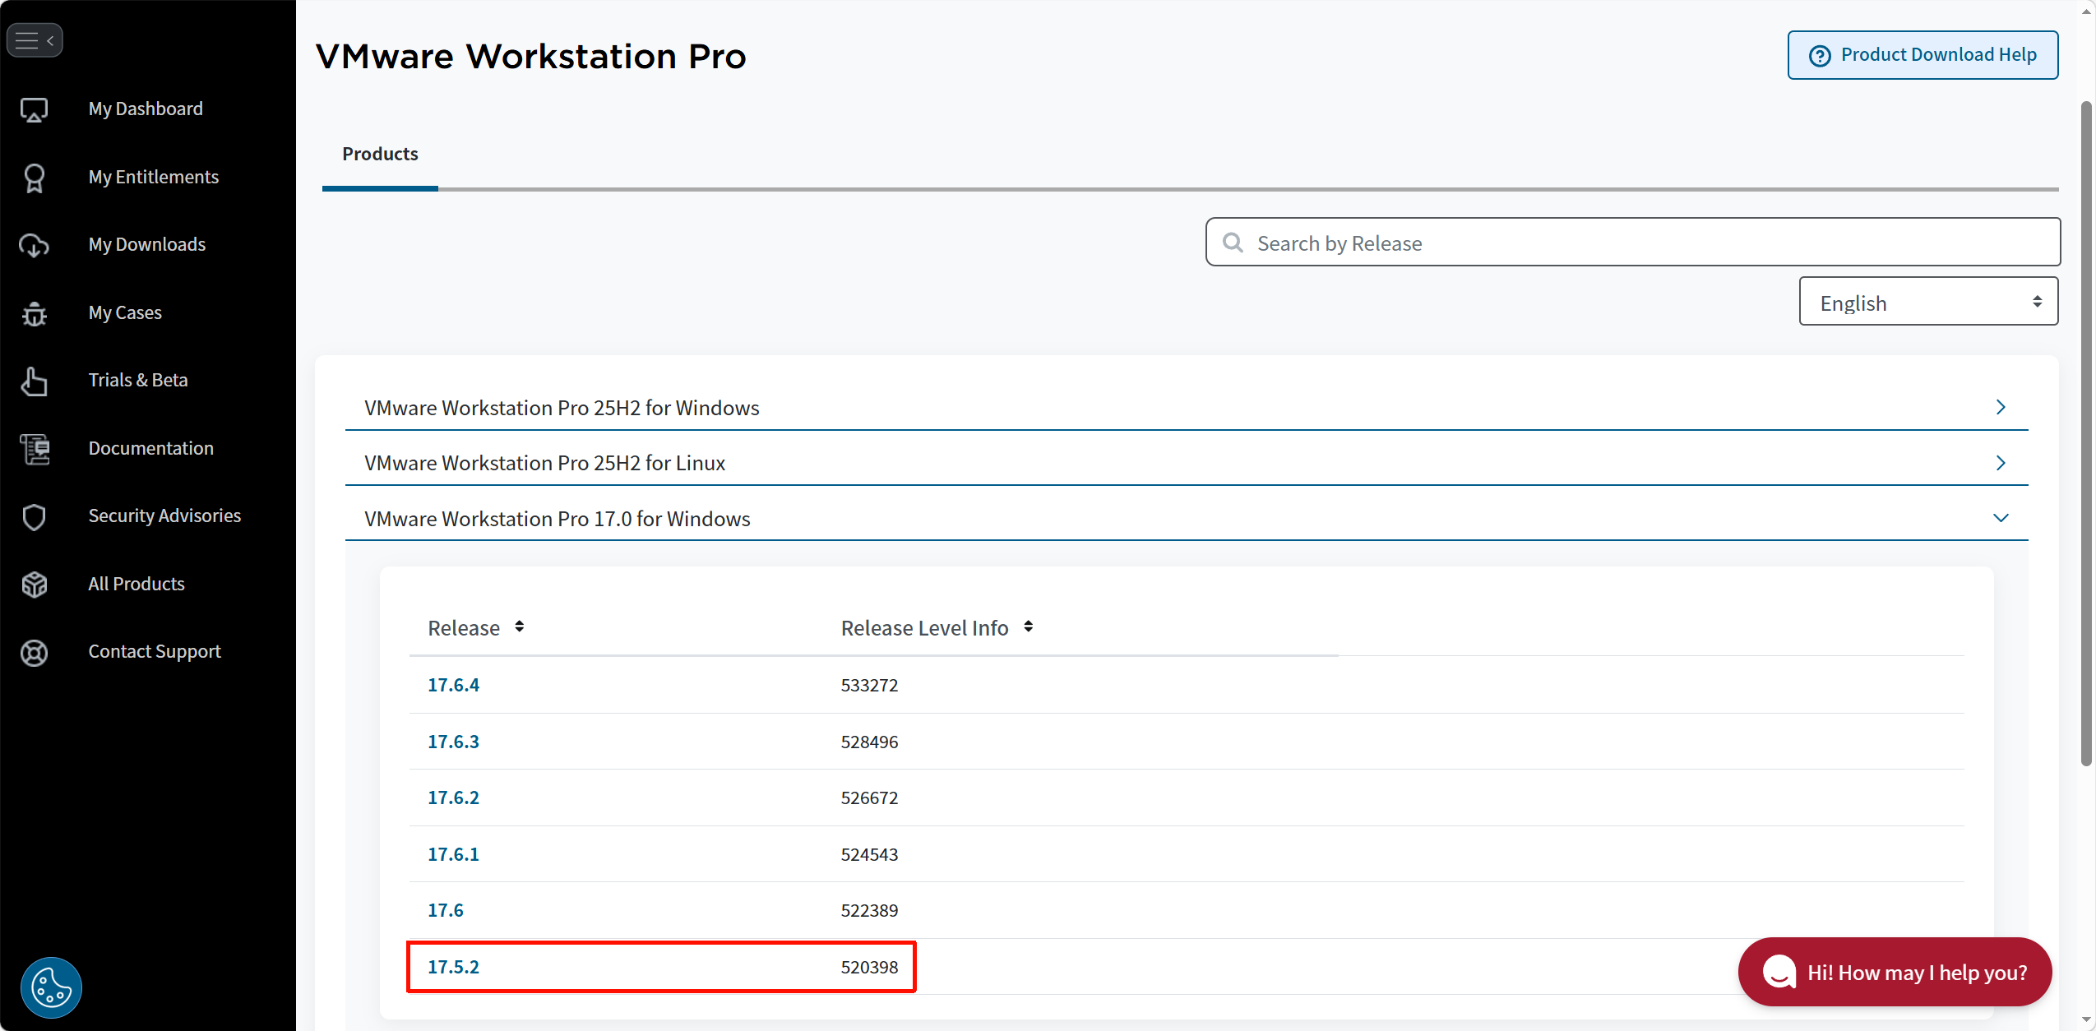This screenshot has height=1031, width=2096.
Task: Select the Products tab
Action: (380, 155)
